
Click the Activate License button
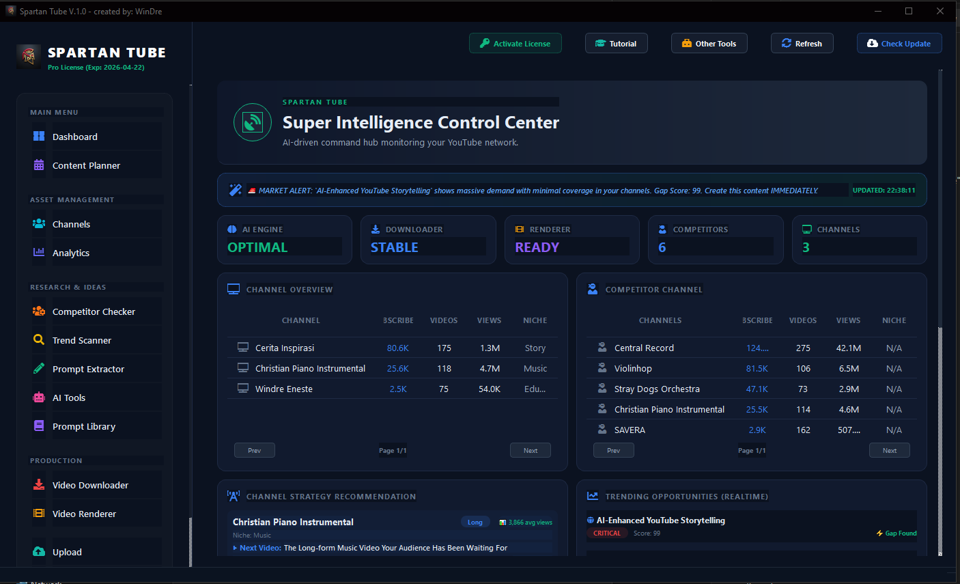(515, 43)
